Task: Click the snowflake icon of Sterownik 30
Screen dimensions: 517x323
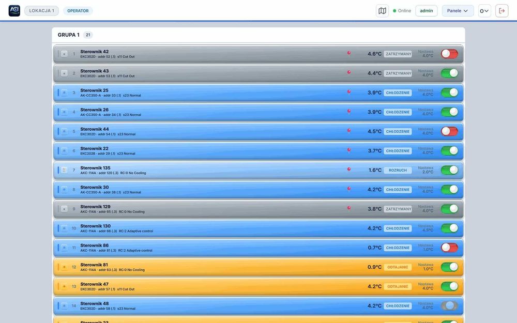Action: point(64,190)
